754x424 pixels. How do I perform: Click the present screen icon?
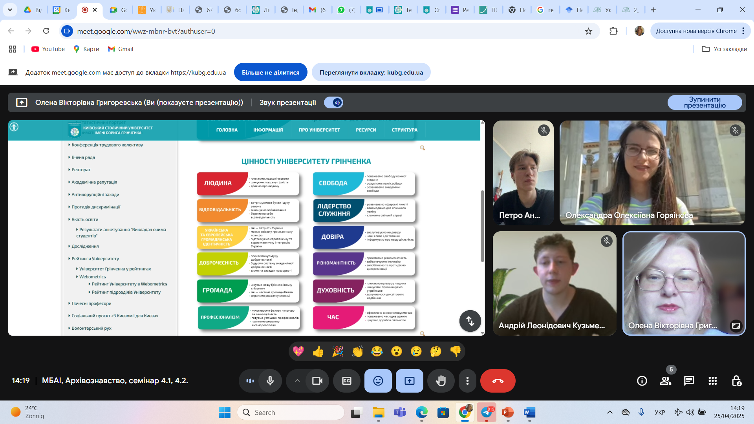[x=409, y=381]
